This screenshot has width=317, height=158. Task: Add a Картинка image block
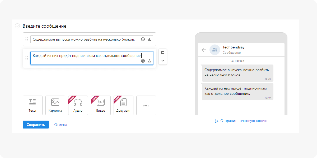pyautogui.click(x=55, y=105)
